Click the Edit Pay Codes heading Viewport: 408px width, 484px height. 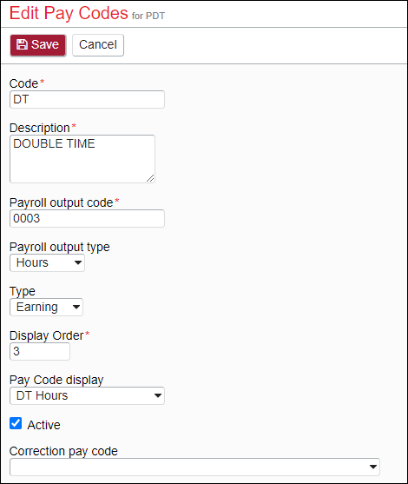click(x=69, y=13)
